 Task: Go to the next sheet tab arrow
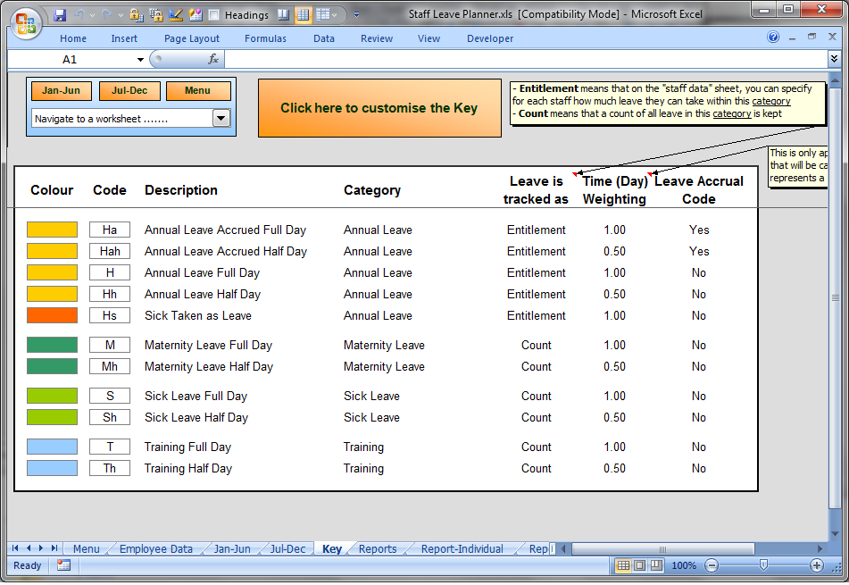point(40,548)
